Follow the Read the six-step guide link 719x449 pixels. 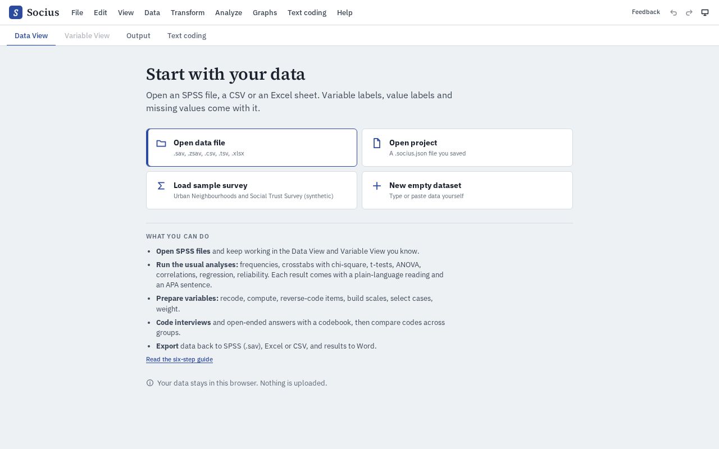click(x=179, y=359)
